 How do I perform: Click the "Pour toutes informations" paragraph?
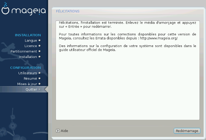[127, 36]
